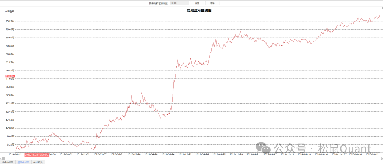Click the red 43.08万 y-axis marker
The image size is (383, 164).
(10, 76)
